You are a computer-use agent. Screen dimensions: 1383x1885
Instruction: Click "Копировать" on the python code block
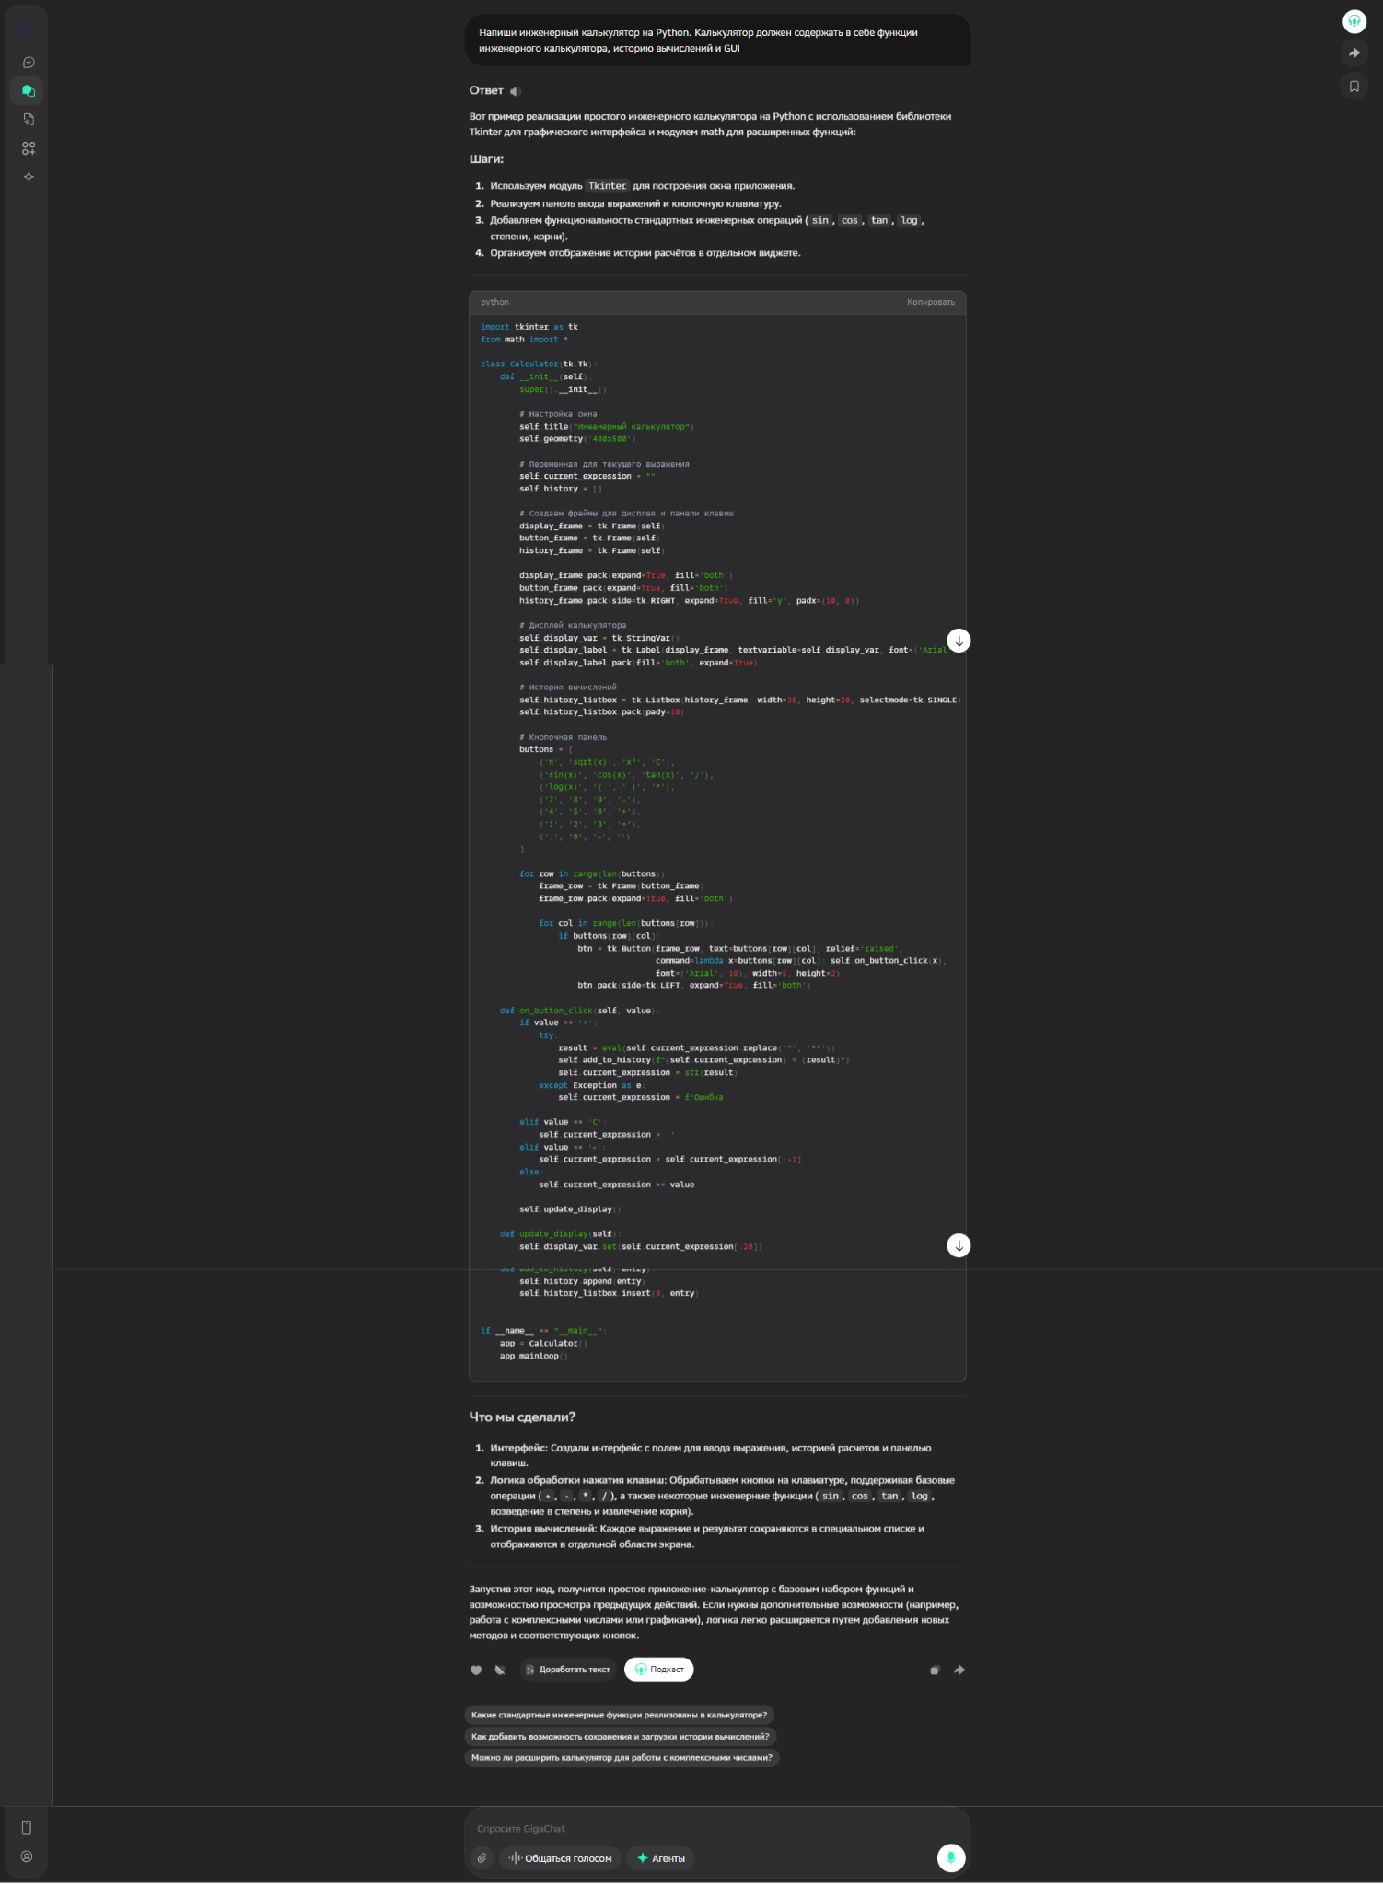930,302
